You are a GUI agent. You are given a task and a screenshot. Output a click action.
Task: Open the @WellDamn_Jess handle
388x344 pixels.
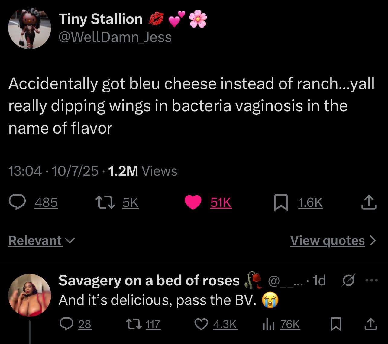[x=115, y=37]
